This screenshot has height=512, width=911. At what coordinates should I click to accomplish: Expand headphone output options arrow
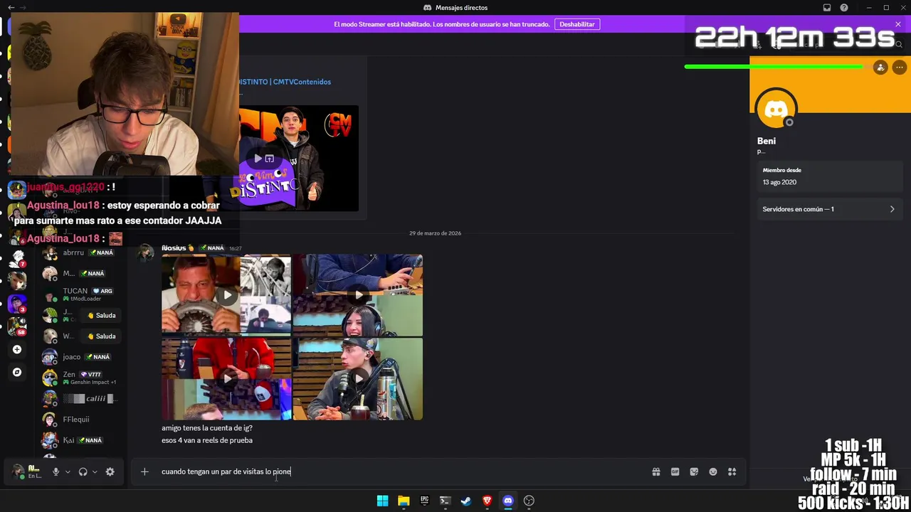[95, 471]
